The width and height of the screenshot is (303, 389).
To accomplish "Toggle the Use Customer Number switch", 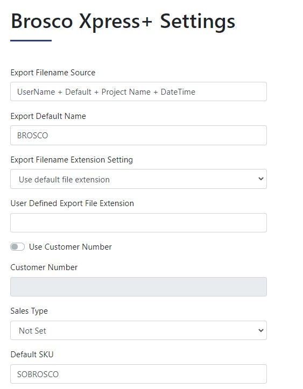I will click(x=17, y=247).
